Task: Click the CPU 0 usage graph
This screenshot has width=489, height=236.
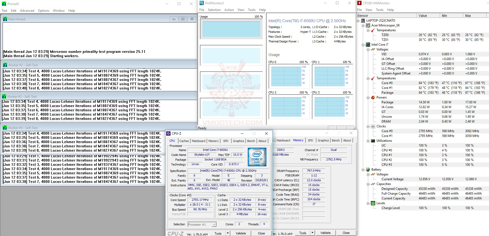Action: click(289, 76)
